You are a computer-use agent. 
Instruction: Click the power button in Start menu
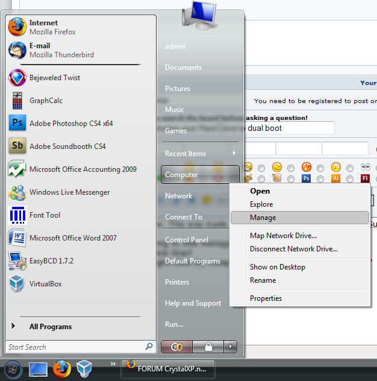click(176, 347)
